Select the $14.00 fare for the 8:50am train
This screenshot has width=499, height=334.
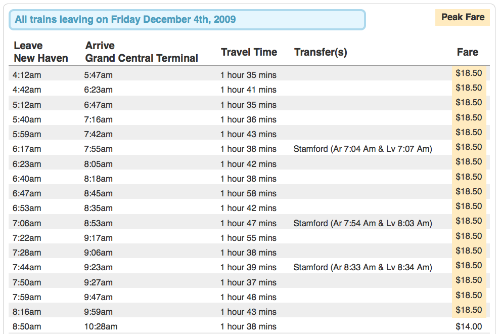[x=469, y=326]
